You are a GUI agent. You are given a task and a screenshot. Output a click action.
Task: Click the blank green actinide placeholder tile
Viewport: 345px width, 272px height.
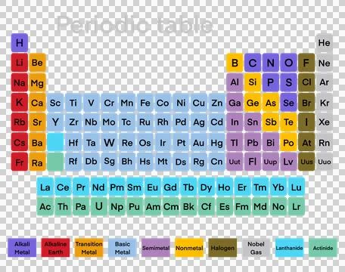tap(55, 162)
